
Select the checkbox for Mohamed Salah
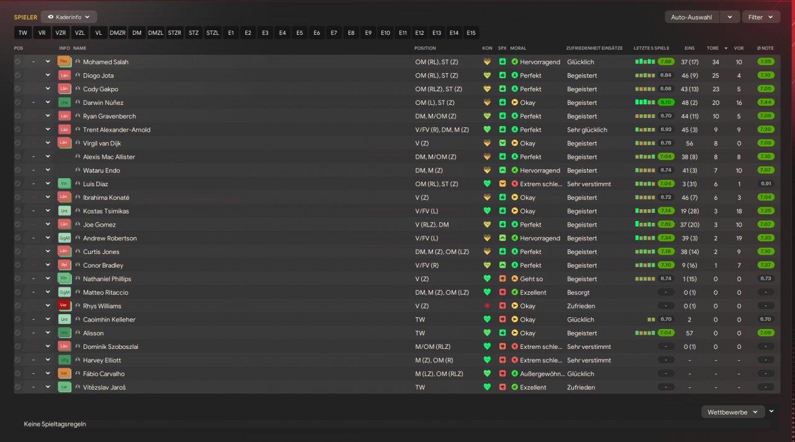17,62
